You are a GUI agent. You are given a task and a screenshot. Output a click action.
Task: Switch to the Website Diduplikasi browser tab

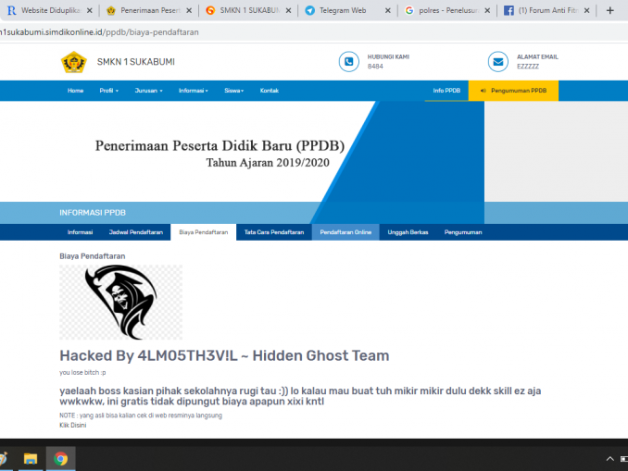49,11
